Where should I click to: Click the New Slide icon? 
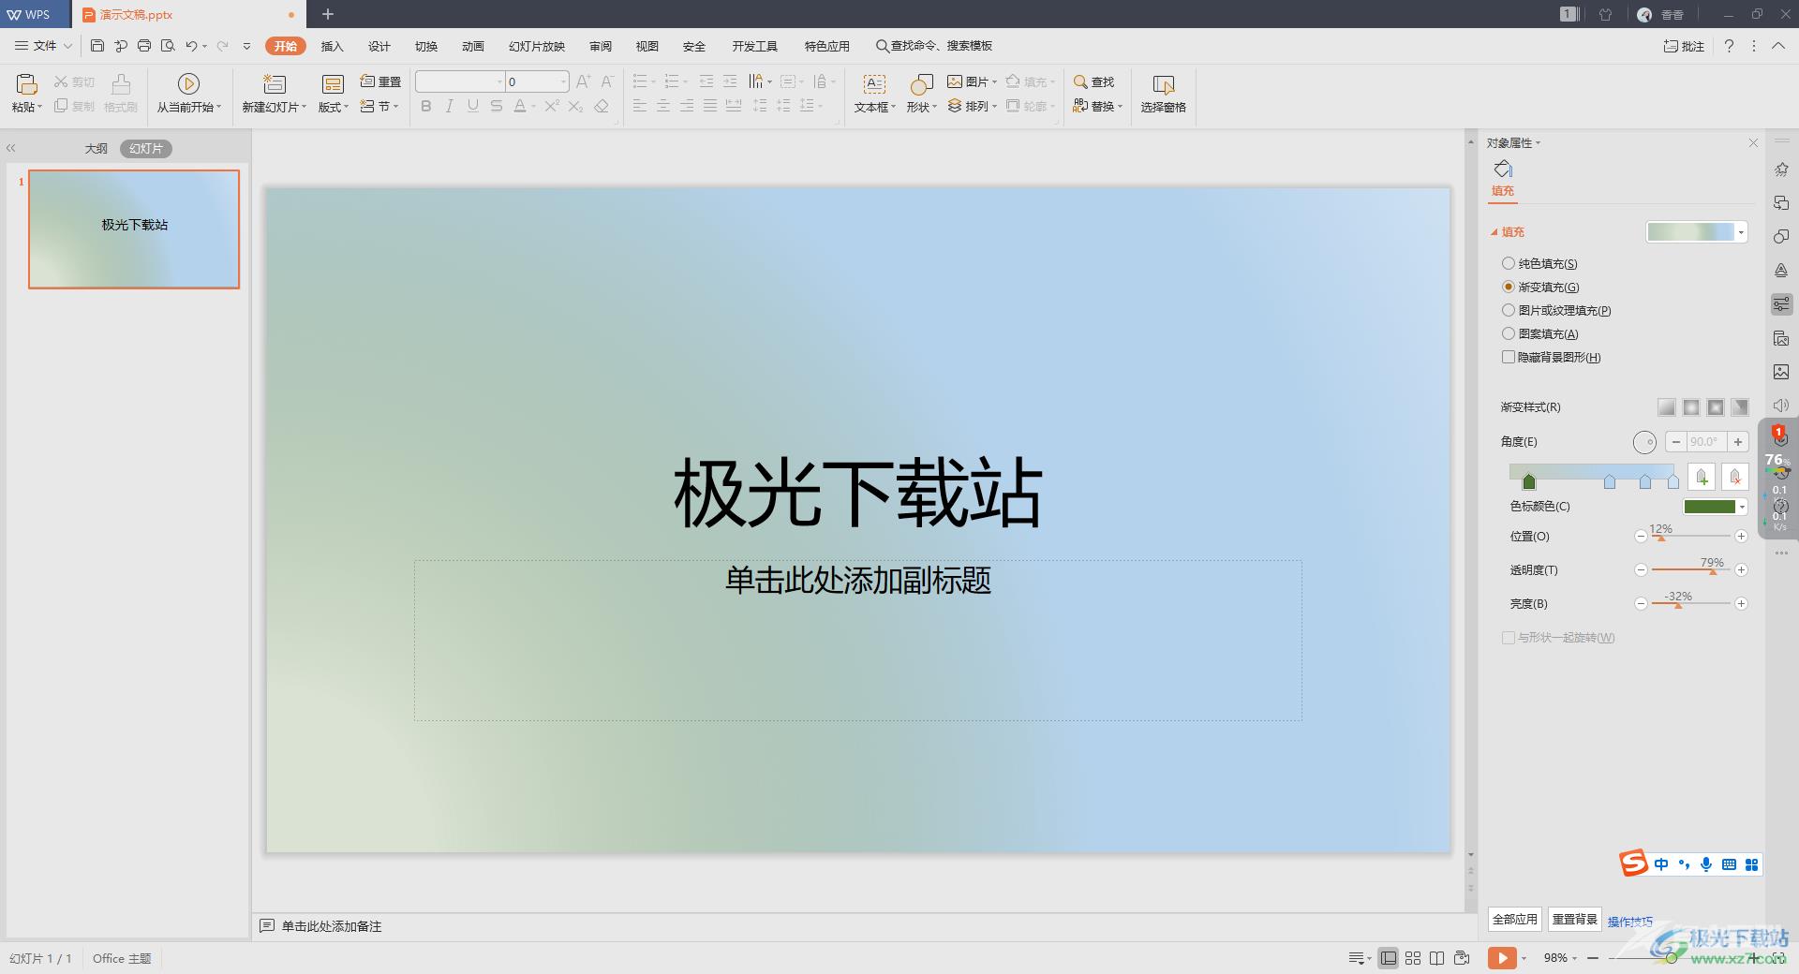(274, 84)
